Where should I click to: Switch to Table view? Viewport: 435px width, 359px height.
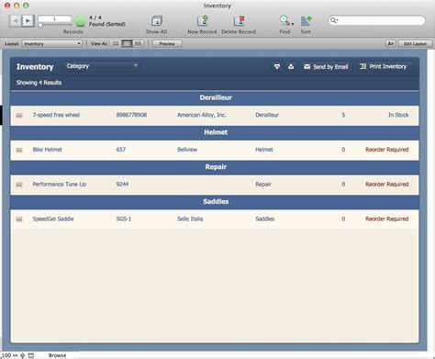pyautogui.click(x=139, y=44)
